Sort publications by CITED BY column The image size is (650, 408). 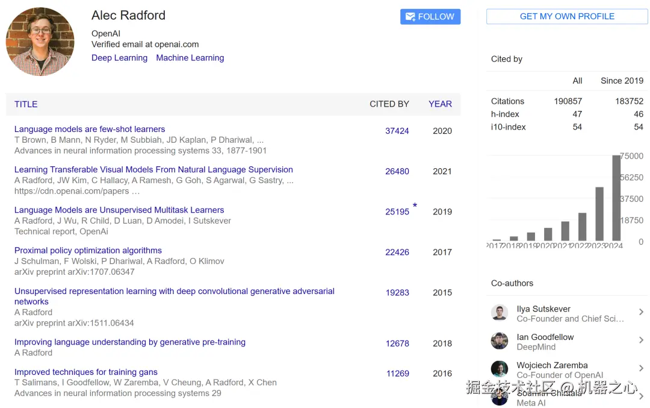coord(389,104)
